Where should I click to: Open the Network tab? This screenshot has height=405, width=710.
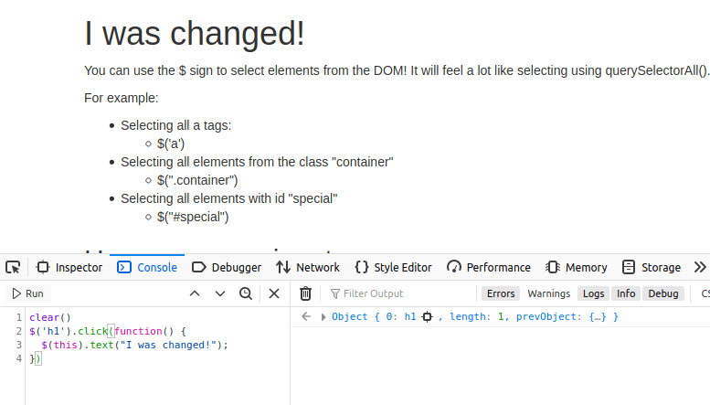point(307,268)
